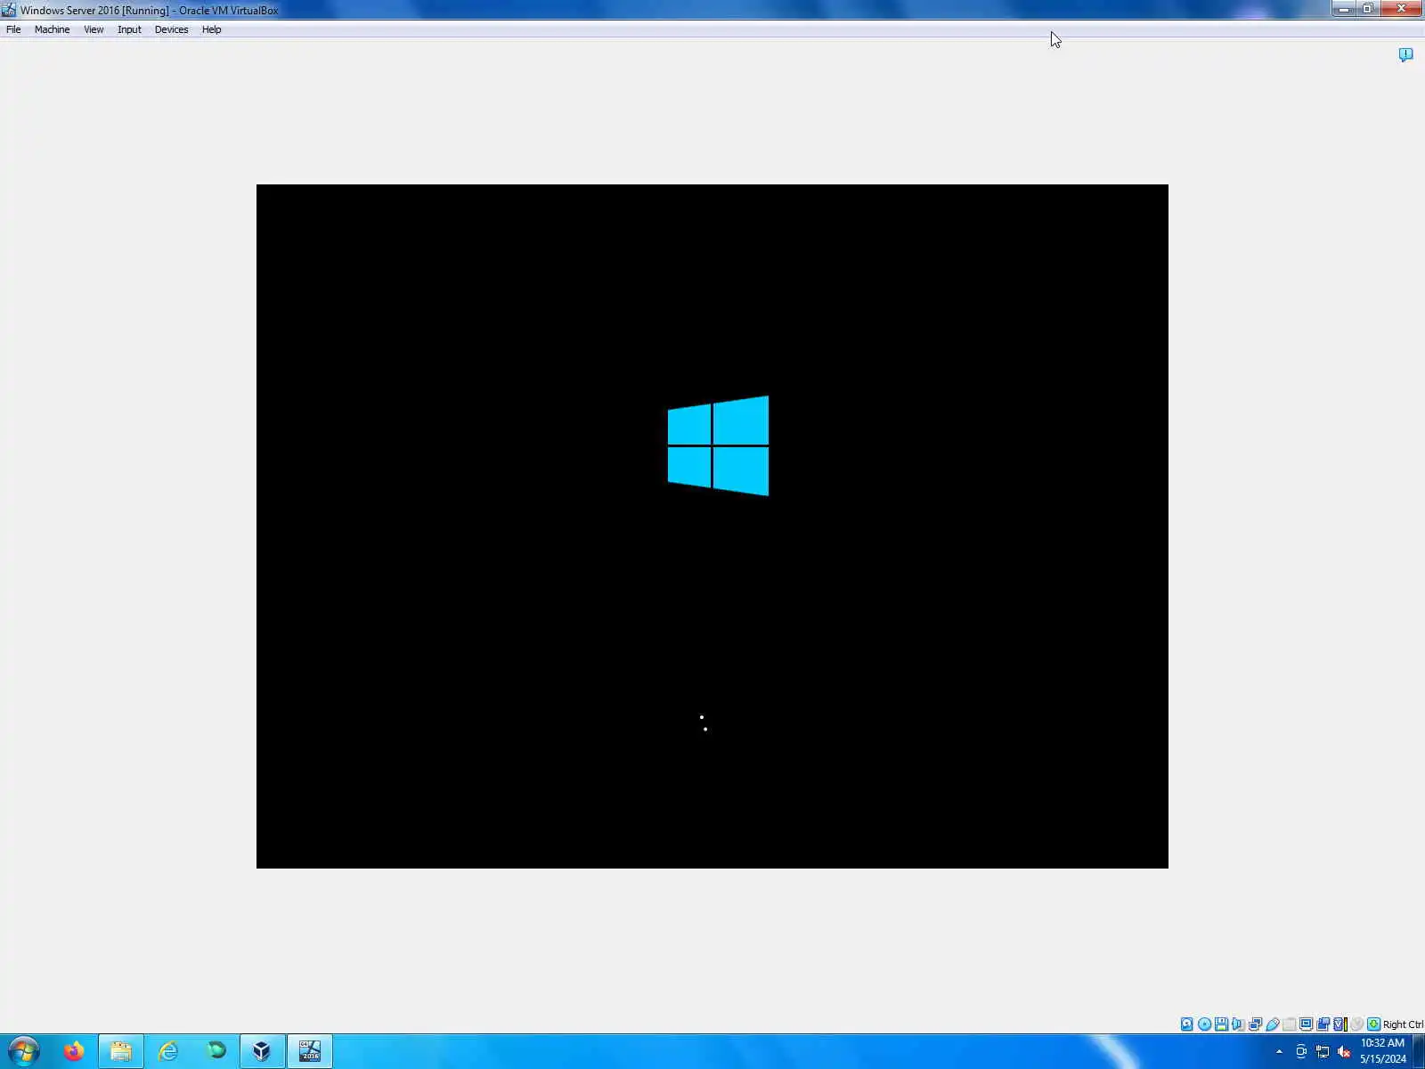The height and width of the screenshot is (1069, 1425).
Task: Click the VirtualBox title bar icon
Action: [9, 10]
